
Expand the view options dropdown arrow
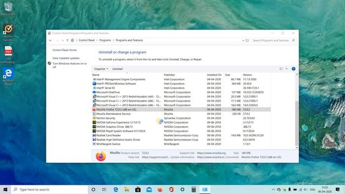tap(286, 69)
